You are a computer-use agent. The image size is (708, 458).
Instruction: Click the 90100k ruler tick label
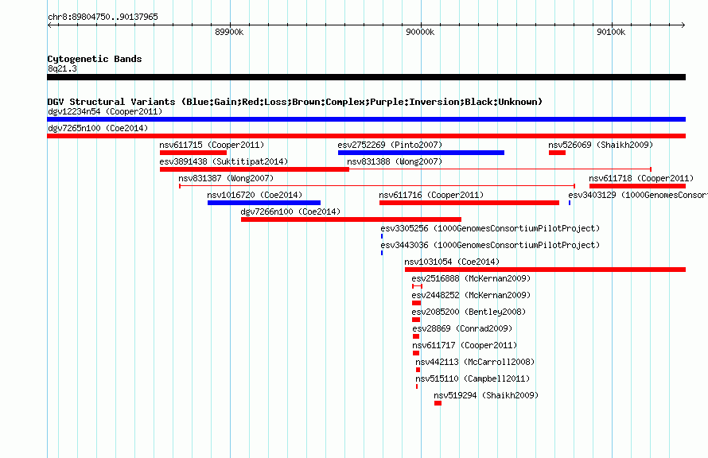coord(612,32)
